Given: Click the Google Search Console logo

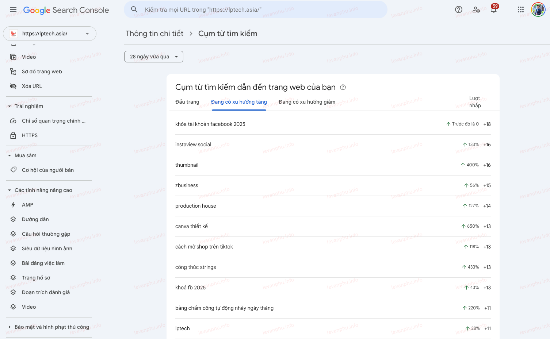Looking at the screenshot, I should 66,10.
